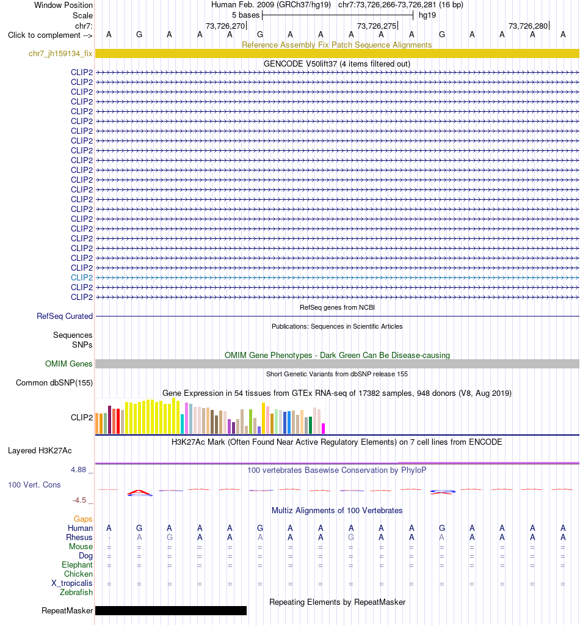Click the 'Sequences' track label

73,335
